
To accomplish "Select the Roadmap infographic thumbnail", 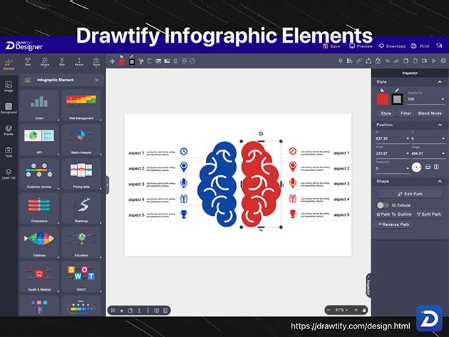I will point(81,208).
